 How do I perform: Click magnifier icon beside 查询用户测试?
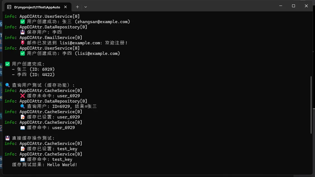click(x=8, y=85)
